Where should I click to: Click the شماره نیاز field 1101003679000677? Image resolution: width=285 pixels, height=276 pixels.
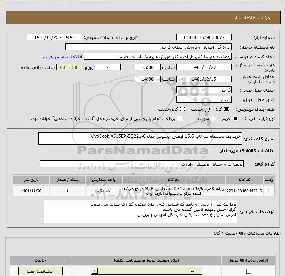click(x=204, y=37)
